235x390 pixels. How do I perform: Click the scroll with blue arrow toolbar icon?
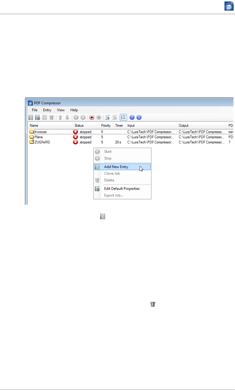(x=107, y=117)
